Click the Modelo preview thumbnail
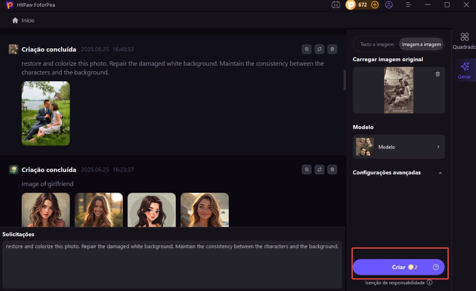This screenshot has width=476, height=291. 365,147
